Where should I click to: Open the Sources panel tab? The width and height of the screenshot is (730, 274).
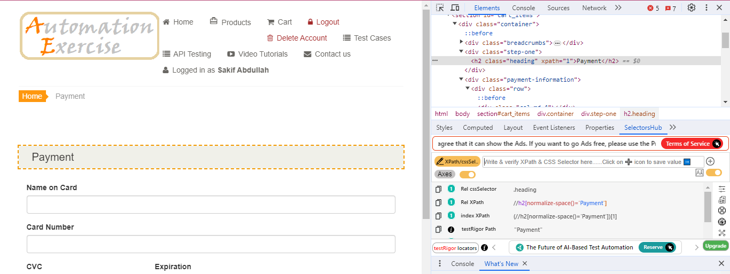point(558,8)
